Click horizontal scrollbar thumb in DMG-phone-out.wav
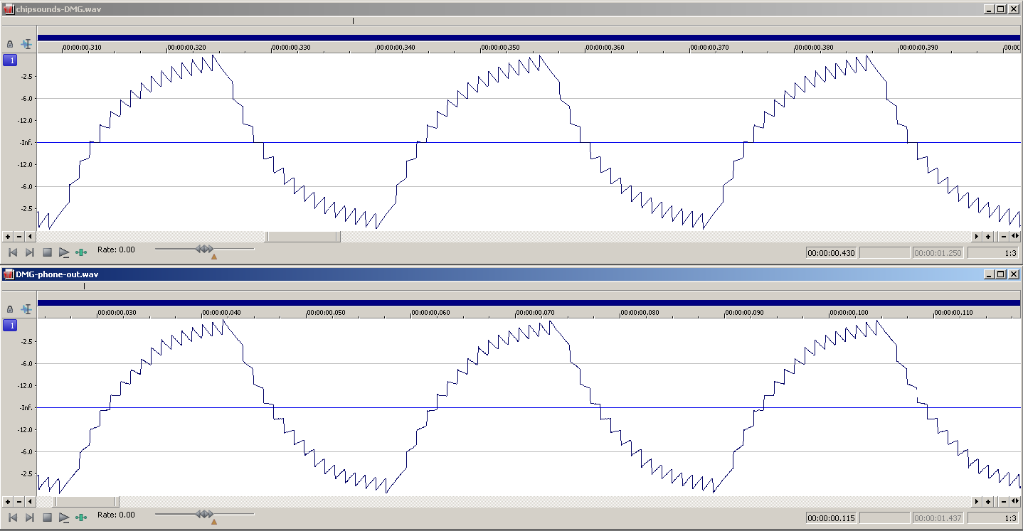 coord(87,502)
